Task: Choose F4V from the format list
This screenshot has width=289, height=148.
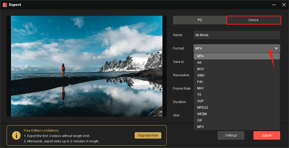Action: 237,82
